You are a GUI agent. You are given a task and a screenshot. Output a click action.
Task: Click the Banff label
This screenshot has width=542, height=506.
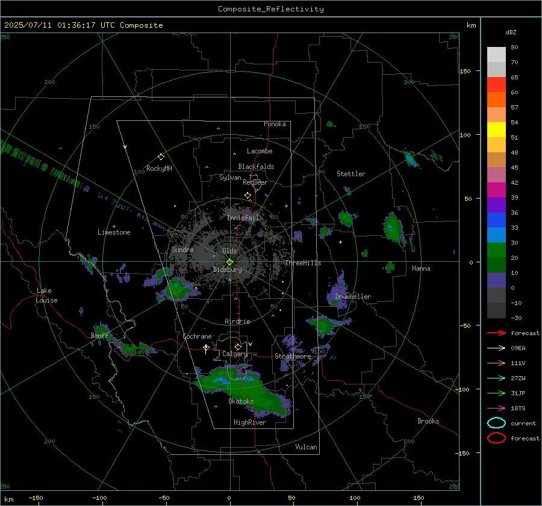pos(99,336)
